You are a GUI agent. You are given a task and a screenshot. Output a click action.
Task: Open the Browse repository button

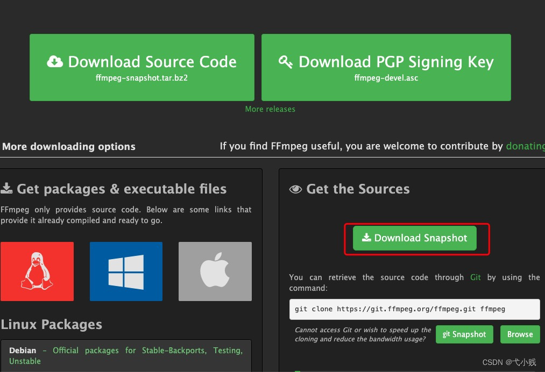click(x=520, y=334)
